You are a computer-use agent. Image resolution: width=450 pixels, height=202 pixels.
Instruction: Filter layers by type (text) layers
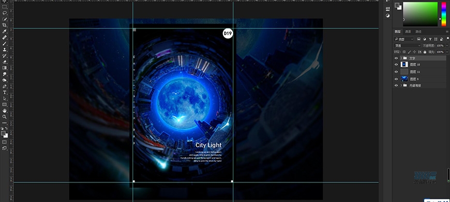[430, 39]
